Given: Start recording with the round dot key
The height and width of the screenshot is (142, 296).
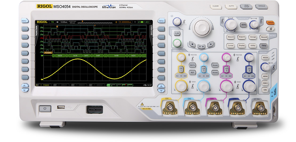Looking at the screenshot, I should tap(210, 44).
